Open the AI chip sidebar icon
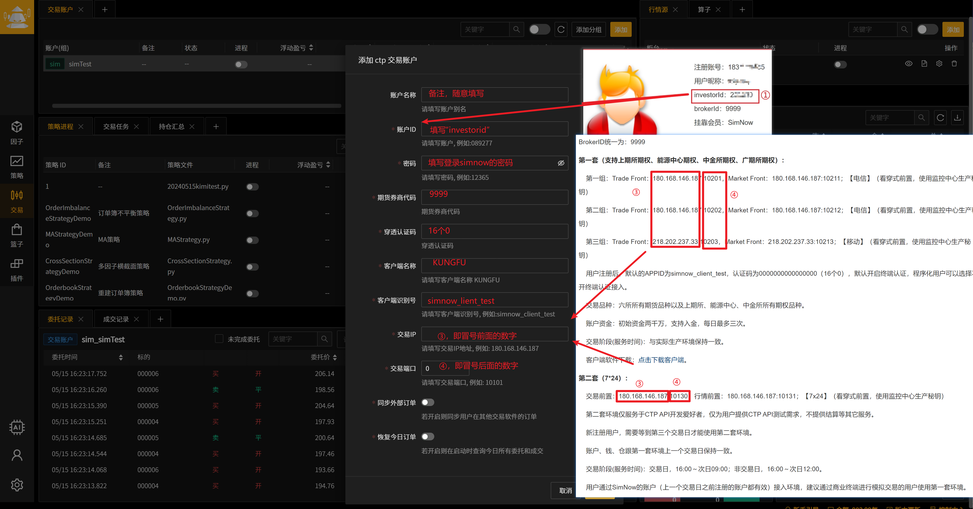973x509 pixels. coord(17,427)
